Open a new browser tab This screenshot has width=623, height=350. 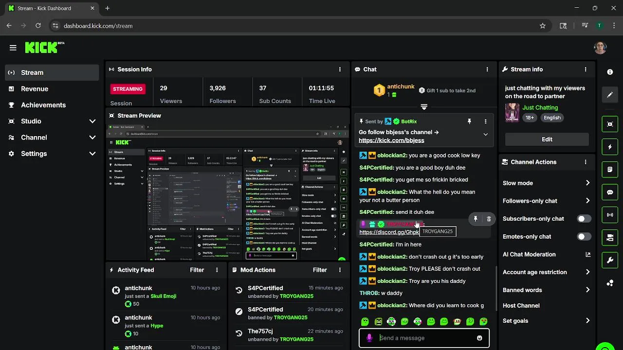point(108,8)
